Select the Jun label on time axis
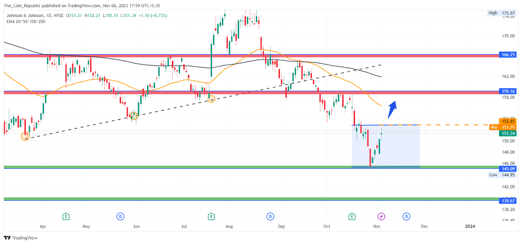 [x=136, y=226]
